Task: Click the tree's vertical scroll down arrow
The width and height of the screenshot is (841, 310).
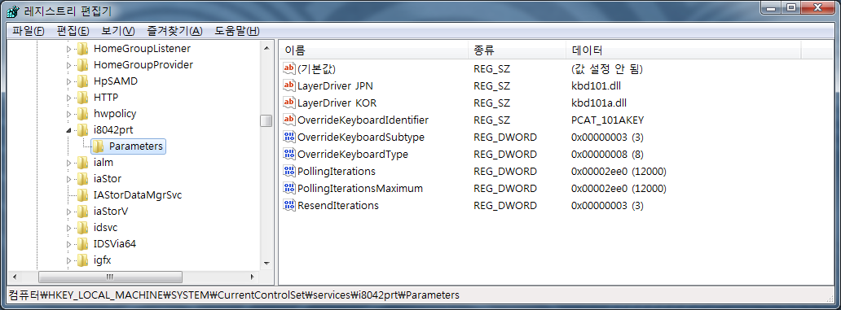Action: (x=266, y=263)
